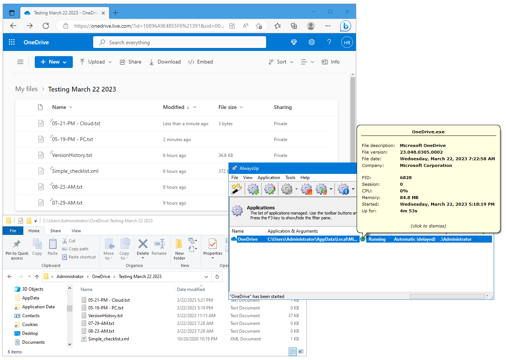Viewport: 506px width, 360px height.
Task: Open AlwaysUp View menu
Action: tap(248, 178)
